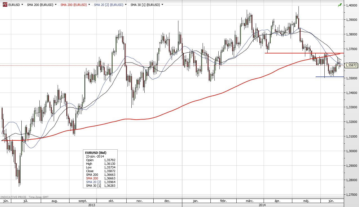Click the 1,28000 price axis label
This screenshot has width=359, height=207.
(352, 180)
